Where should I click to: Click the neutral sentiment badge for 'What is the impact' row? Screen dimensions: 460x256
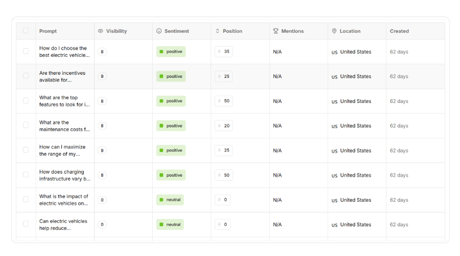tap(170, 200)
